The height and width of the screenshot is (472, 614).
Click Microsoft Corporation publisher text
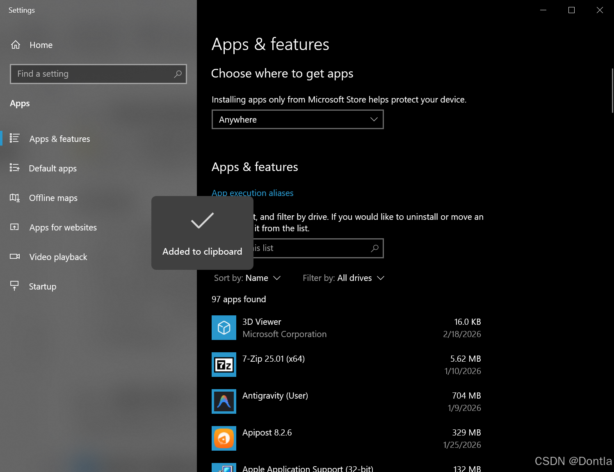tap(285, 334)
